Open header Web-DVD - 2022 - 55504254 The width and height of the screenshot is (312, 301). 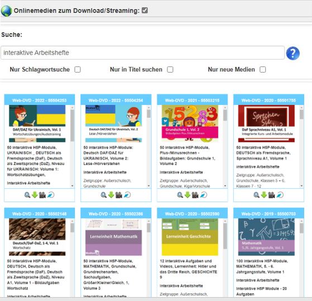(116, 100)
